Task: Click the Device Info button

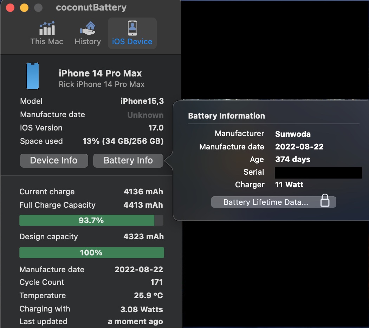Action: (x=54, y=160)
